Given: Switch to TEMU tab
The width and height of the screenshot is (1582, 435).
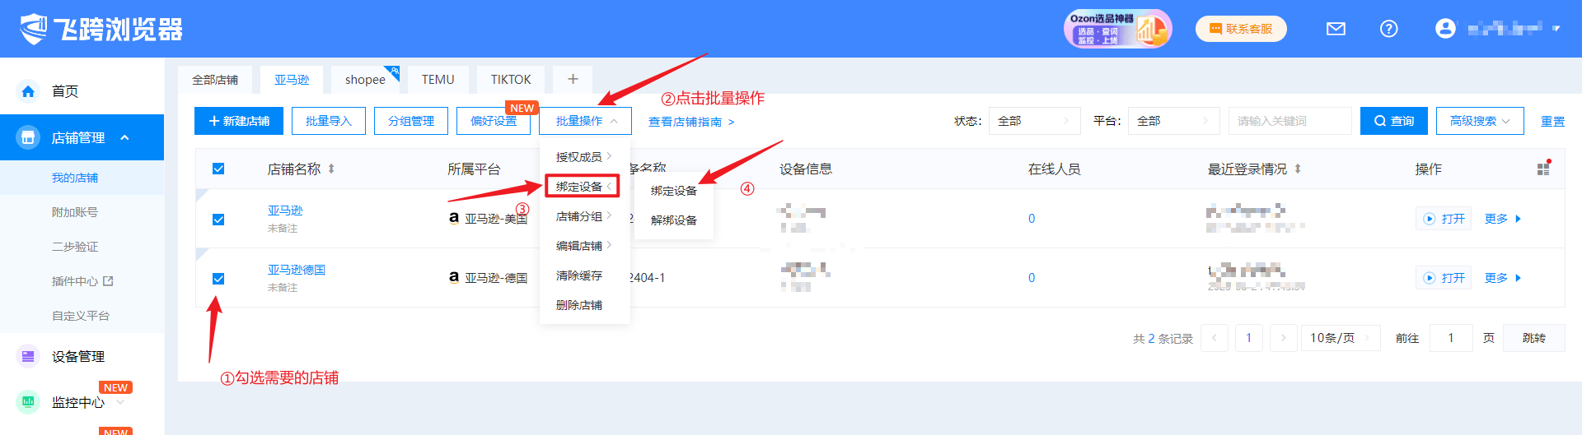Looking at the screenshot, I should (x=438, y=80).
